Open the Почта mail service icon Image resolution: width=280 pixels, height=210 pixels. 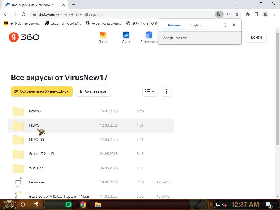coord(103,35)
